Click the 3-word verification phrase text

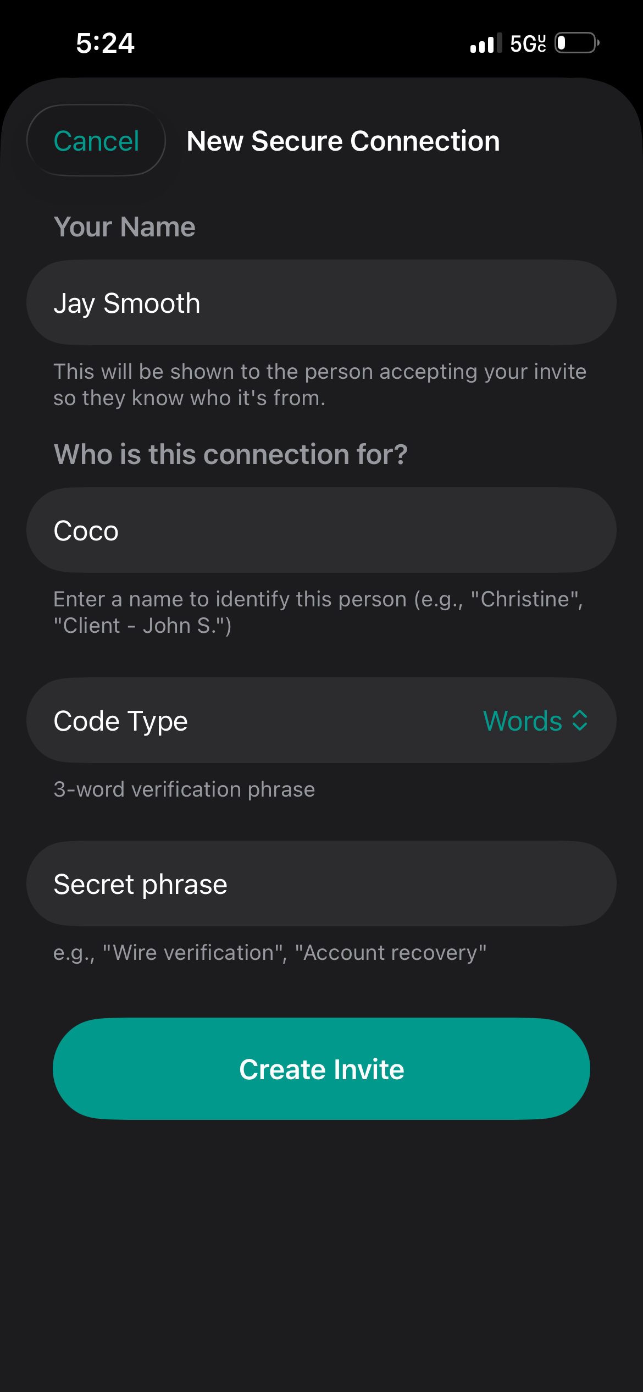click(184, 789)
